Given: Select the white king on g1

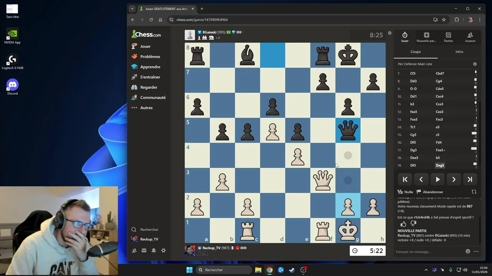Looking at the screenshot, I should point(348,230).
